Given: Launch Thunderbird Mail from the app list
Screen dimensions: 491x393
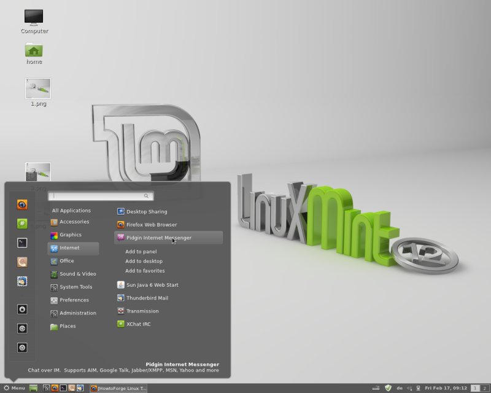Looking at the screenshot, I should (168, 298).
